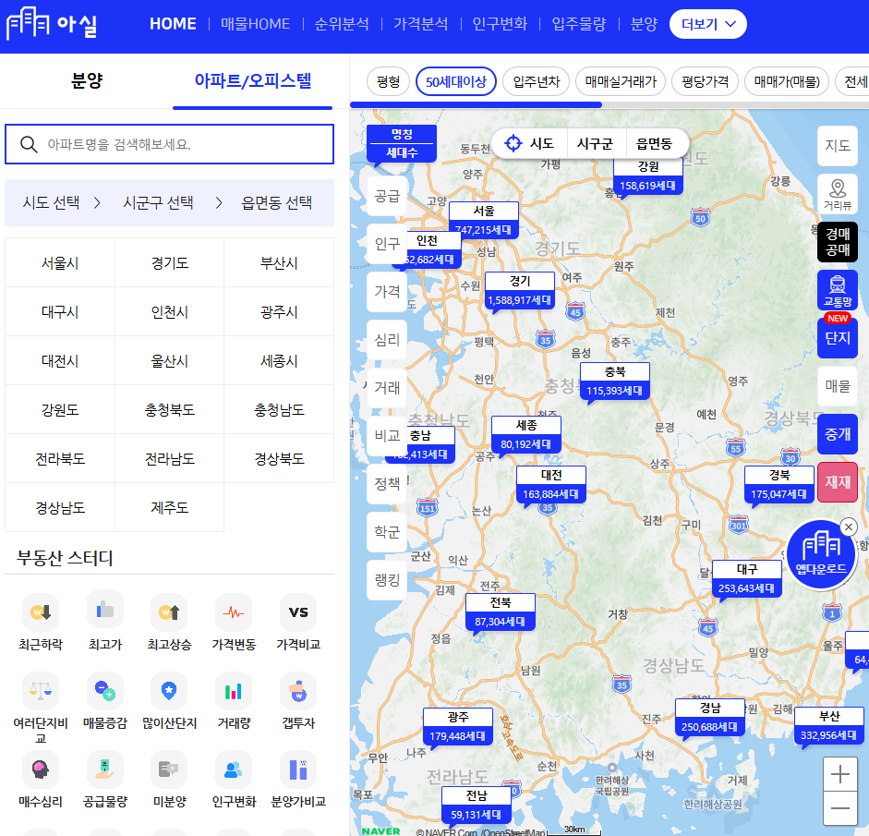This screenshot has width=869, height=836.
Task: Open the 가격비교 VS icon
Action: click(x=298, y=612)
